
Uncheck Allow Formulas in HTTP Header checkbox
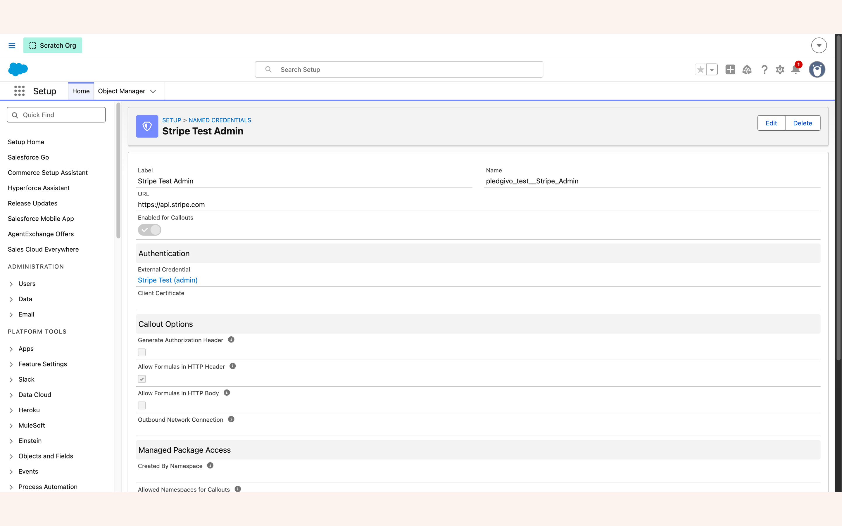click(142, 379)
